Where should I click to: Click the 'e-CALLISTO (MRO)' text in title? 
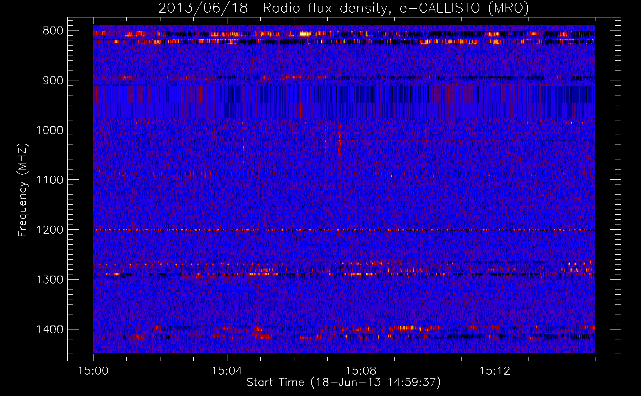point(464,8)
